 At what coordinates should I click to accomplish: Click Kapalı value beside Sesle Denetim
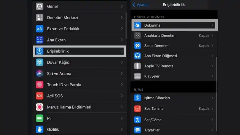pyautogui.click(x=204, y=45)
